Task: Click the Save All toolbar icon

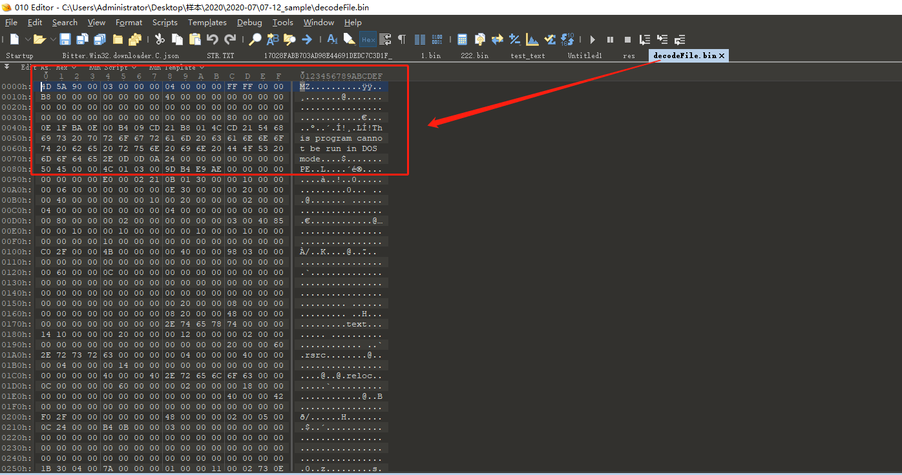Action: [100, 39]
